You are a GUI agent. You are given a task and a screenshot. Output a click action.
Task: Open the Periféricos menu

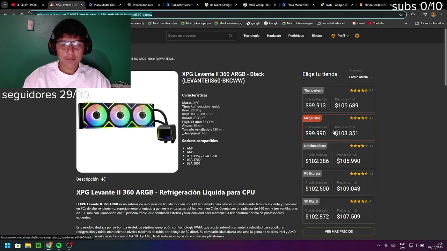click(x=296, y=36)
